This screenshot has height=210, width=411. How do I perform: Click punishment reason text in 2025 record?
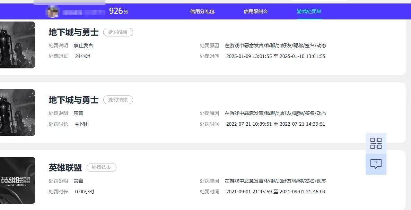(x=276, y=45)
